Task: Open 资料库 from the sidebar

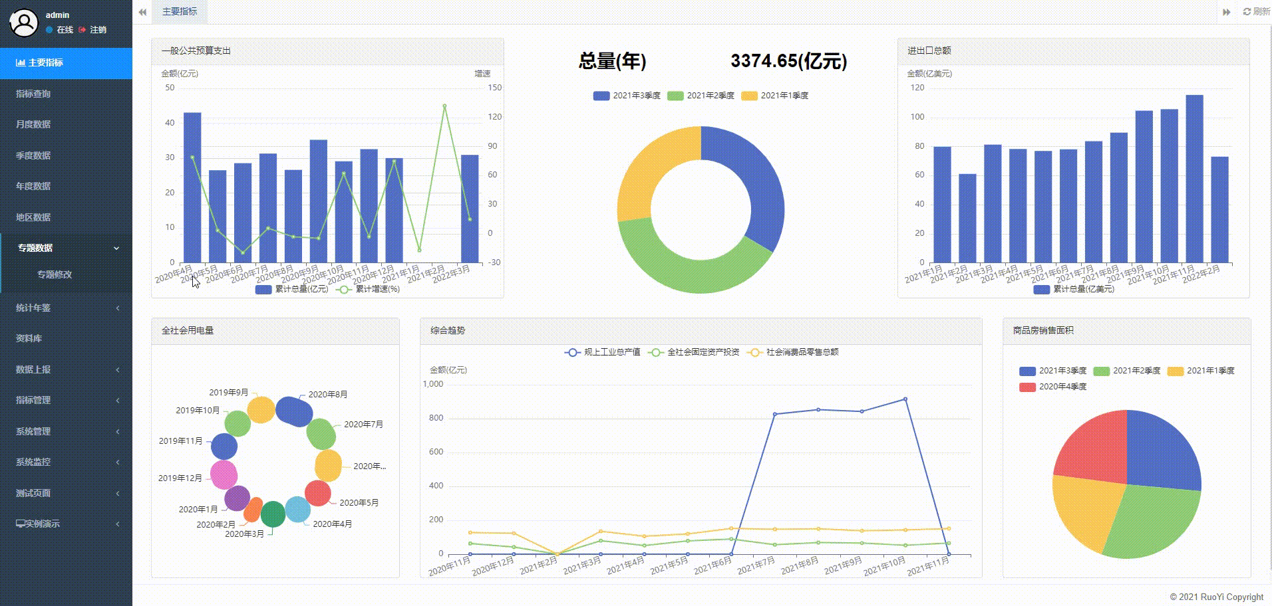Action: [x=29, y=338]
